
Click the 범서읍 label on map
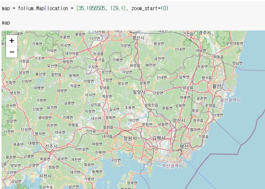pyautogui.click(x=207, y=78)
